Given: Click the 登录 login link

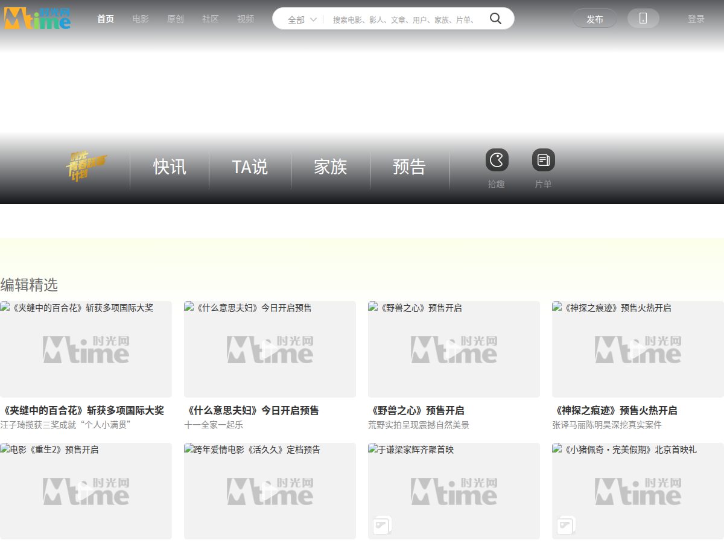Looking at the screenshot, I should click(696, 19).
